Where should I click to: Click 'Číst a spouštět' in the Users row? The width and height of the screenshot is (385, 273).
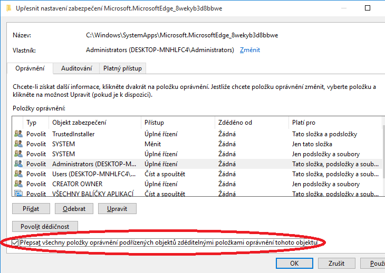point(165,174)
